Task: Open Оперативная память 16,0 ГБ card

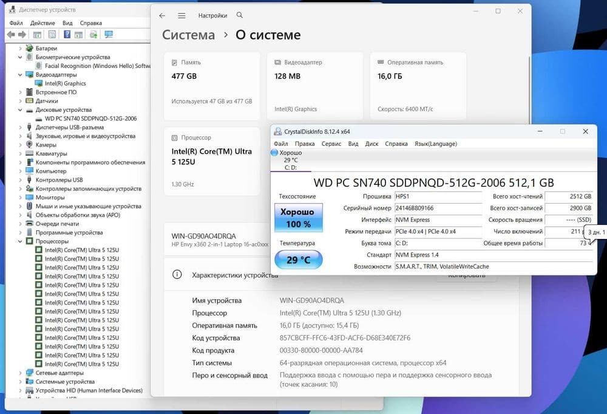Action: pos(418,86)
